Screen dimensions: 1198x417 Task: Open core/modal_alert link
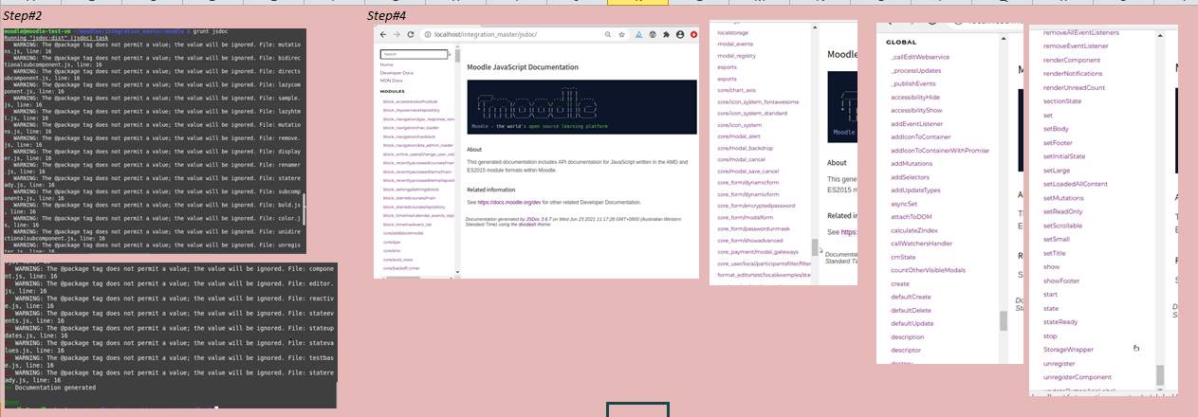(x=739, y=136)
